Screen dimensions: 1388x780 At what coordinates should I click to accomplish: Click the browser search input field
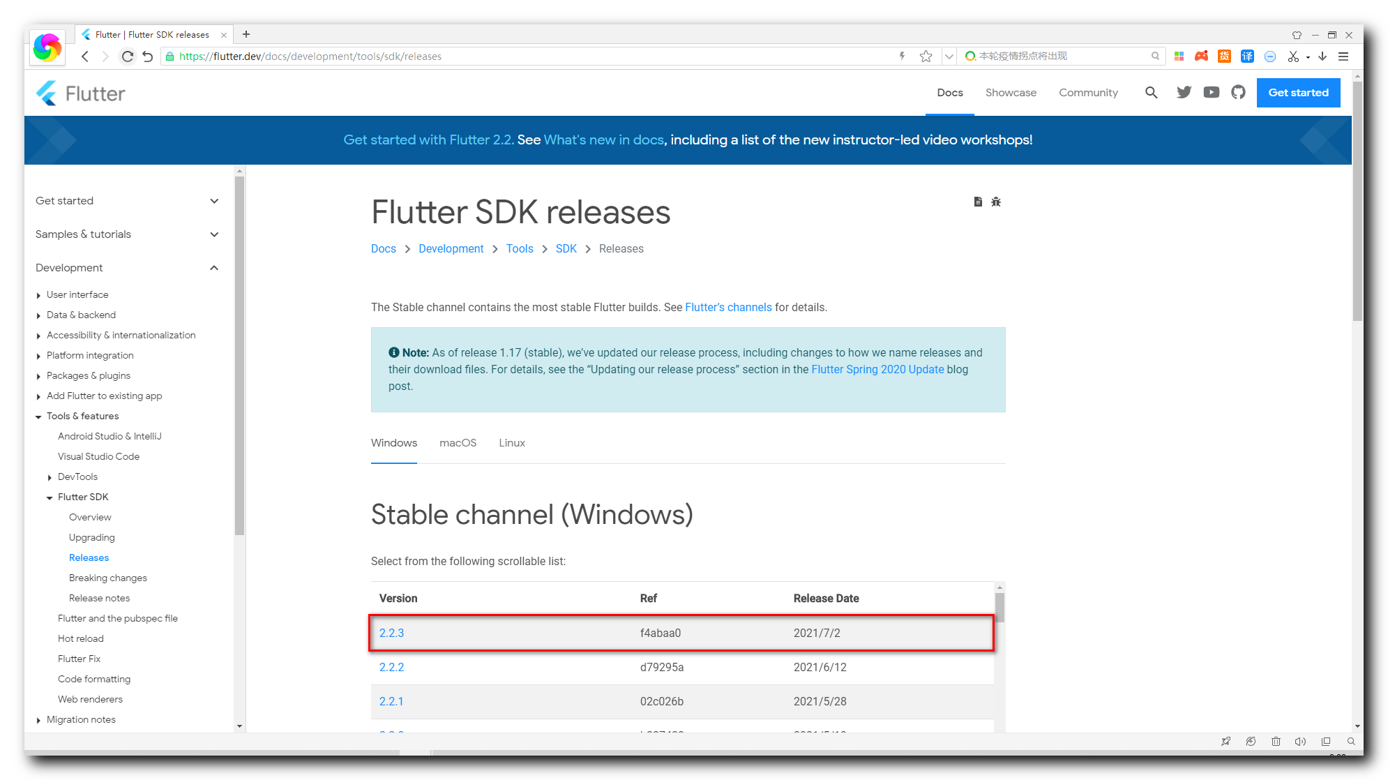(1062, 57)
